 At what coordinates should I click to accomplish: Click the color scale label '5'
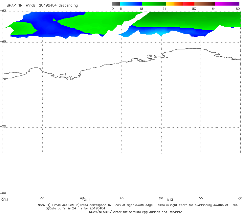121,9
